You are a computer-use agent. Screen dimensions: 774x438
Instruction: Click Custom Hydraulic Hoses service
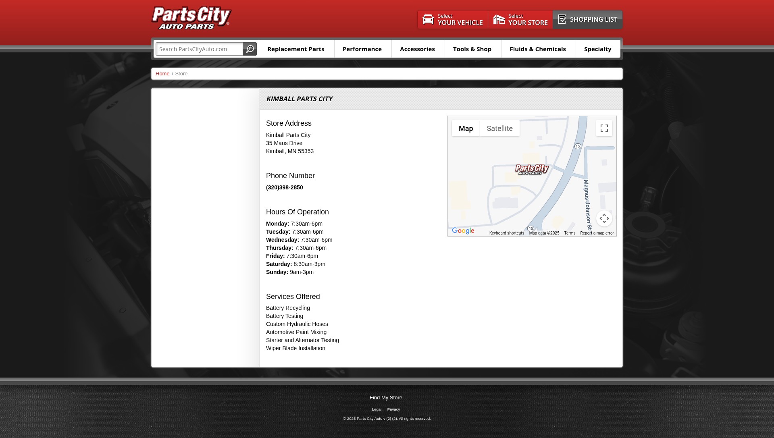click(297, 324)
